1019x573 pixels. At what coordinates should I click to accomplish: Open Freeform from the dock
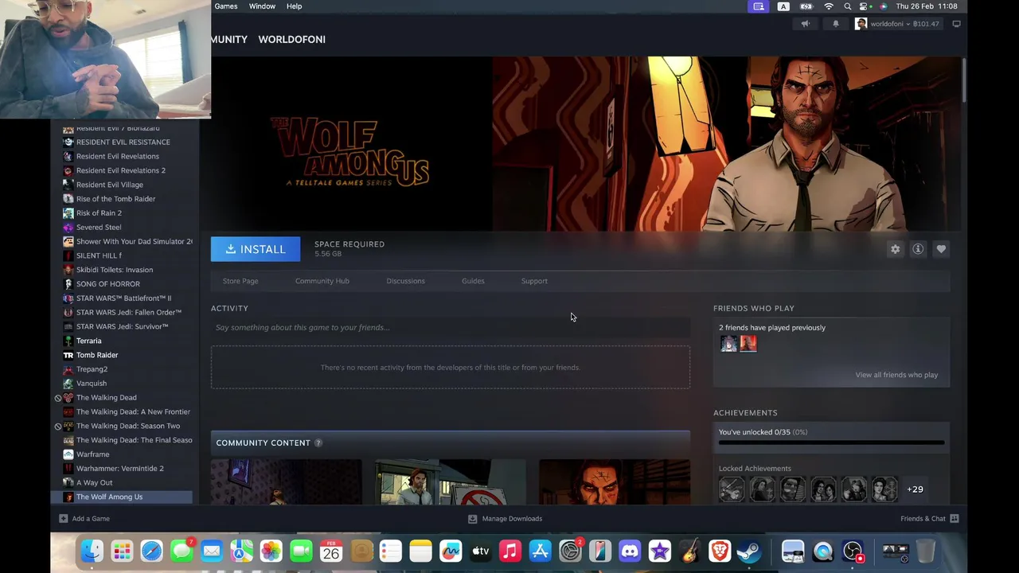point(451,551)
